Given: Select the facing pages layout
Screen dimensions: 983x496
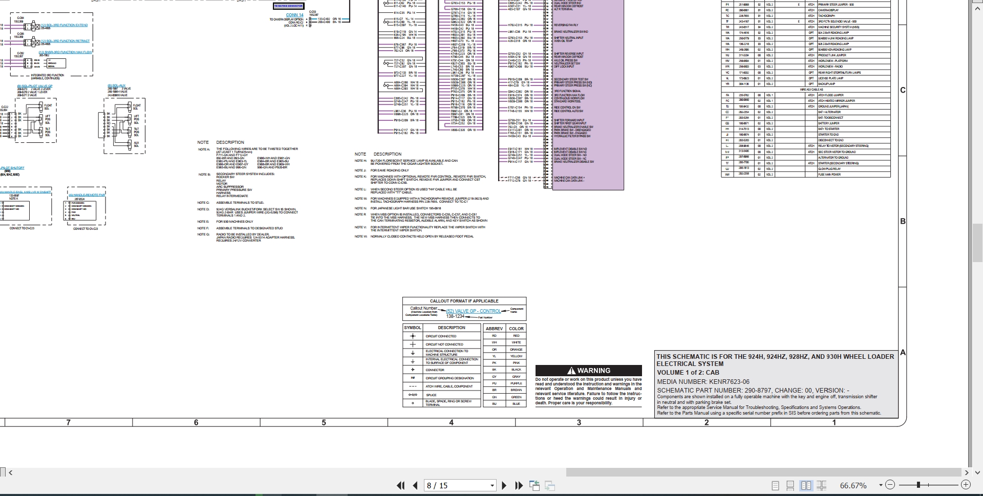Looking at the screenshot, I should (806, 485).
